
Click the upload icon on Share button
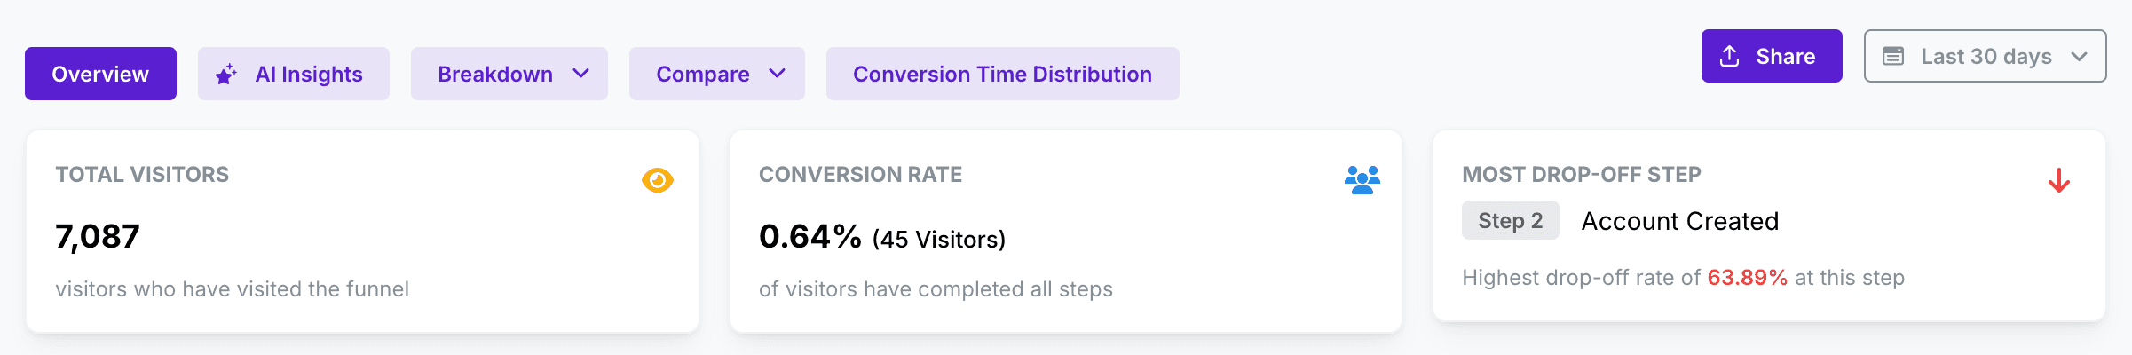(1730, 57)
